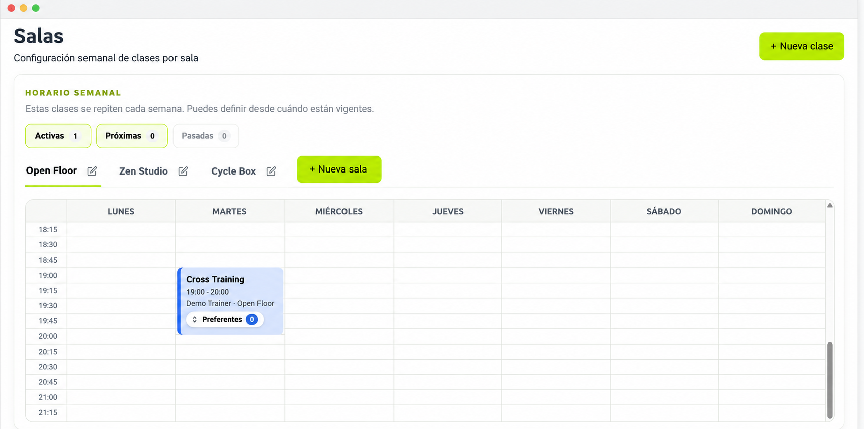Maximize the window with the green button
The width and height of the screenshot is (864, 429).
tap(36, 8)
